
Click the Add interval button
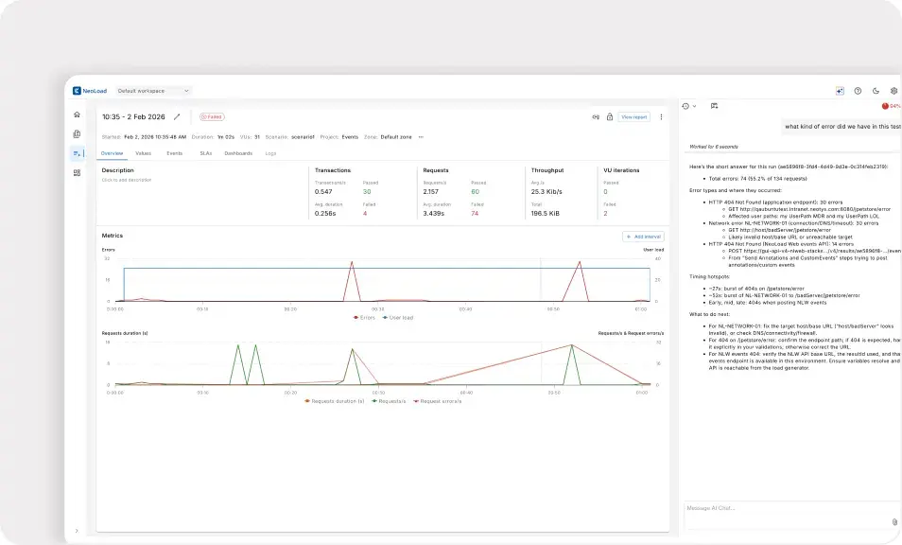pos(643,236)
